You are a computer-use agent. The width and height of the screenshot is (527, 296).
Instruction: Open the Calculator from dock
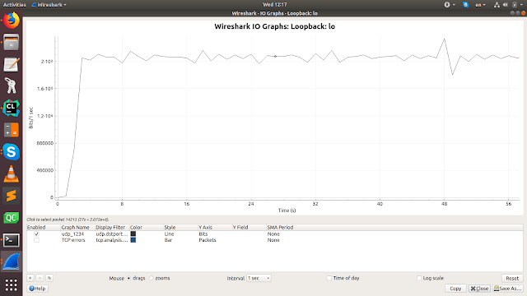point(11,130)
